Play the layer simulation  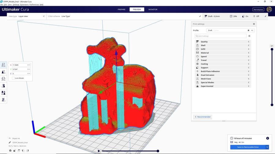(99, 151)
